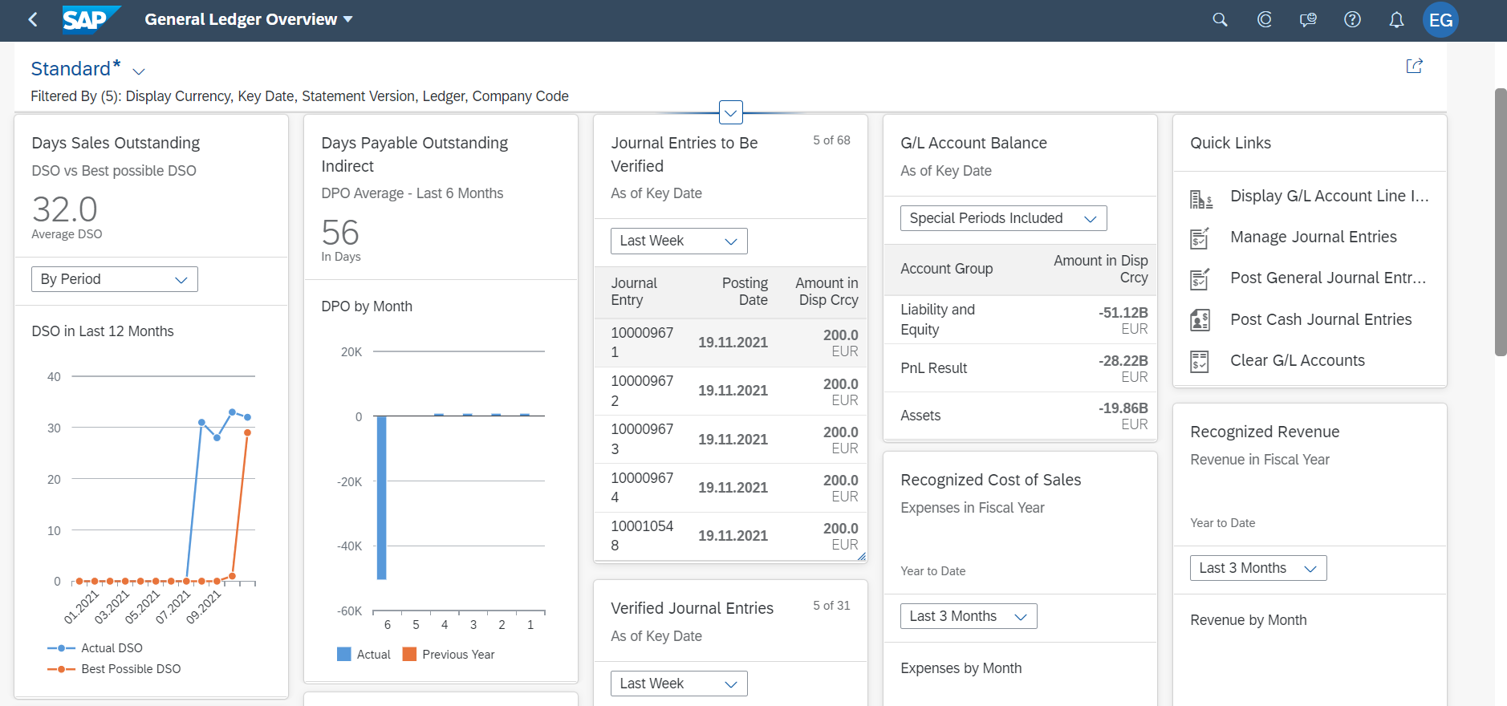Open Last Week dropdown in Journal Entries to Be Verified

[x=679, y=241]
